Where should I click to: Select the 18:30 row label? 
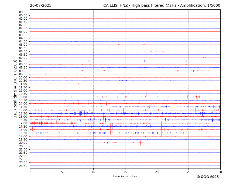pos(23,133)
